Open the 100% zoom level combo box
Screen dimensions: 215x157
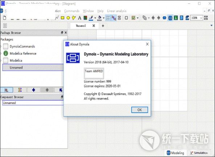coord(197,18)
